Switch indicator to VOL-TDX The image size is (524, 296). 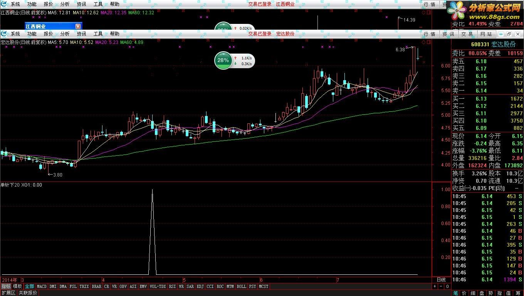point(158,286)
